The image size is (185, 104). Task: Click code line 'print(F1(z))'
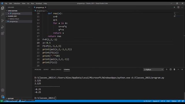[x=51, y=53]
